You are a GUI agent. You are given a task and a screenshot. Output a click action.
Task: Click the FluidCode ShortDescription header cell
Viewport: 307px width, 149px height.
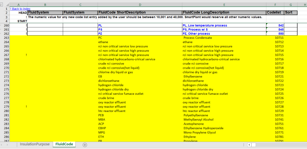140,13
